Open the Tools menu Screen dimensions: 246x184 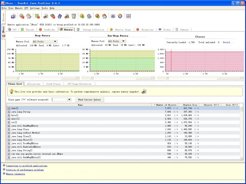45,8
